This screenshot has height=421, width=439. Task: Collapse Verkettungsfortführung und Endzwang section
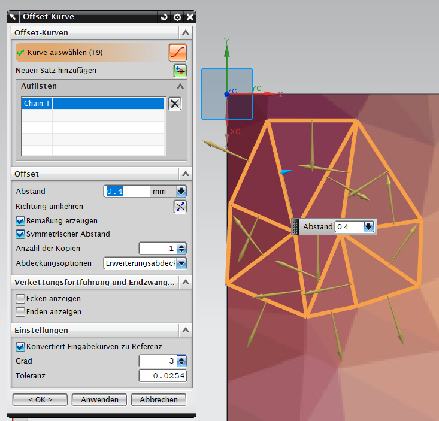click(x=185, y=282)
